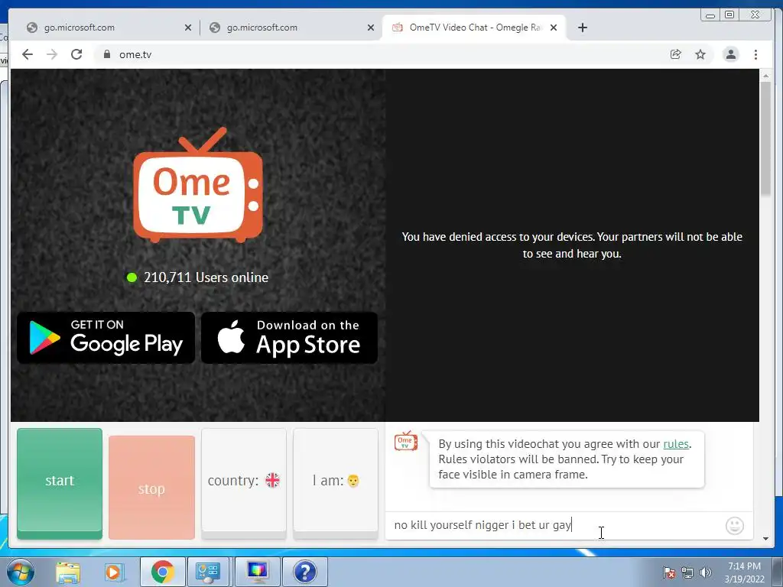Screen dimensions: 783x587
Task: Click the OmeTV avatar beside chat message
Action: click(405, 441)
